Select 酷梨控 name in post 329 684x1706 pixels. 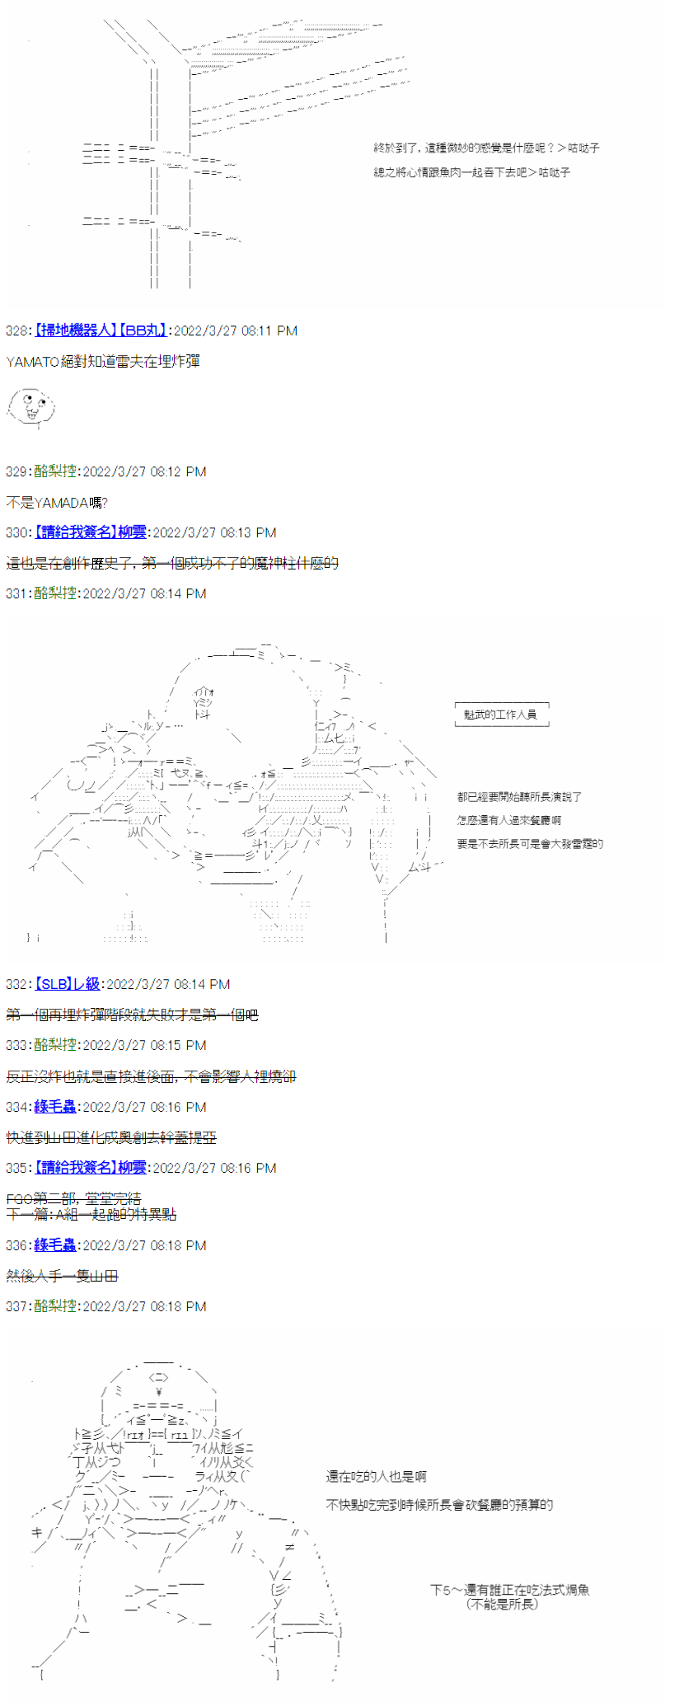pos(55,471)
